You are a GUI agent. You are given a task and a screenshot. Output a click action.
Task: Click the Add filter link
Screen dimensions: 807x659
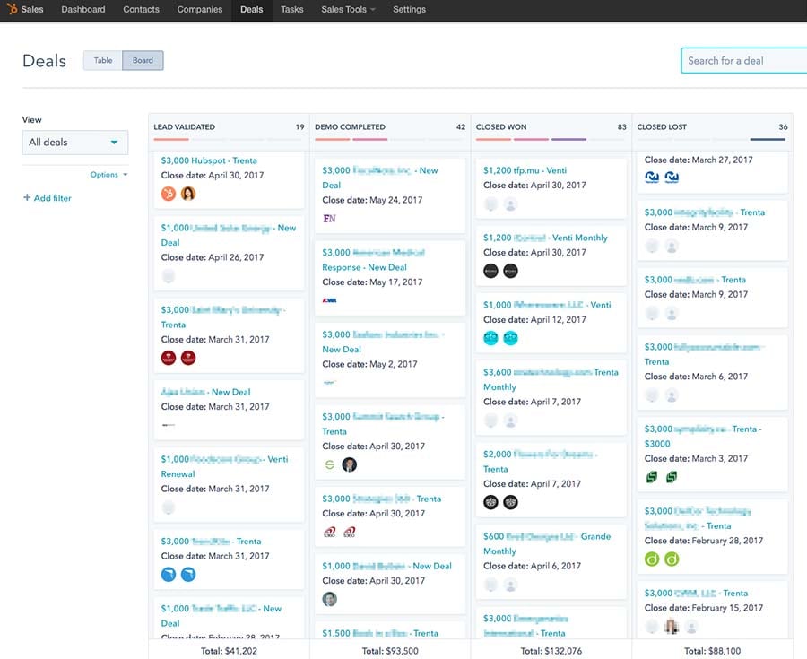tap(47, 197)
